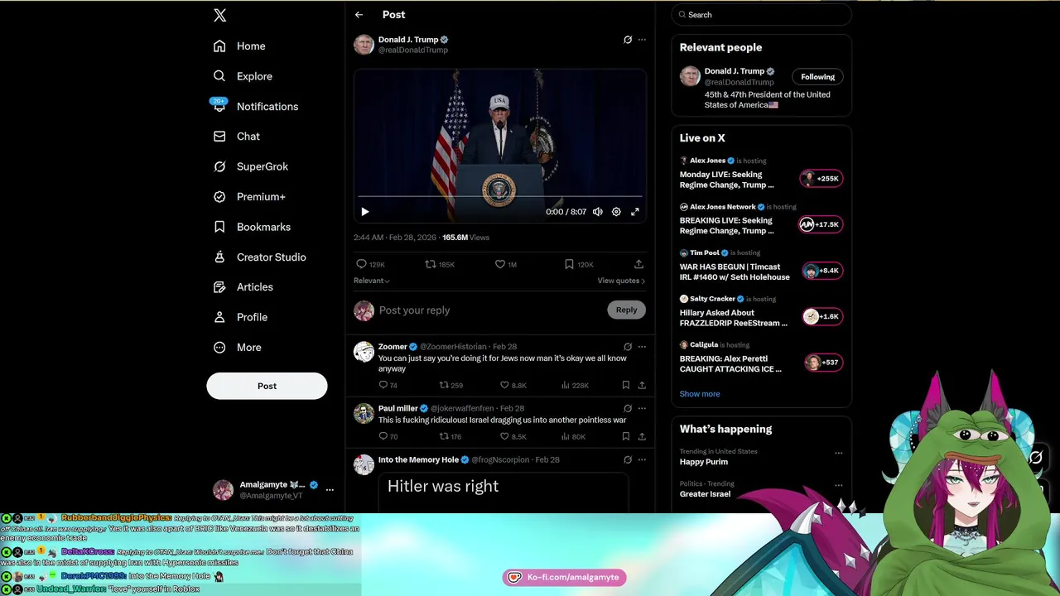Toggle Following button for Donald J. Trump

tap(817, 77)
